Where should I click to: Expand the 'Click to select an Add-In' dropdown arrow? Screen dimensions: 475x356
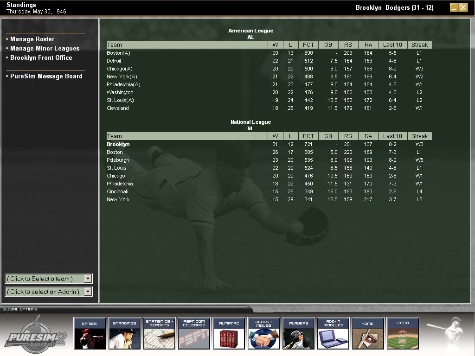click(x=88, y=292)
